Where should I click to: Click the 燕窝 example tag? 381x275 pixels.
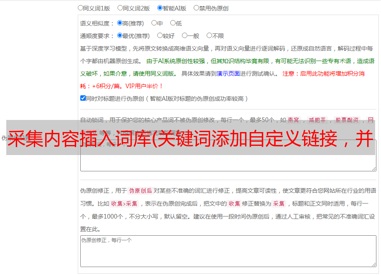pyautogui.click(x=293, y=120)
